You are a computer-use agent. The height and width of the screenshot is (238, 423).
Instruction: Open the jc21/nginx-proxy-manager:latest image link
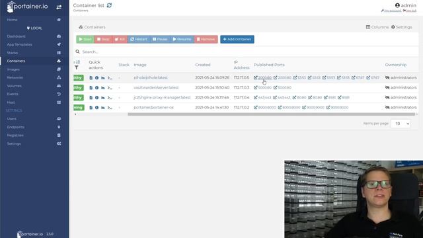click(x=162, y=97)
